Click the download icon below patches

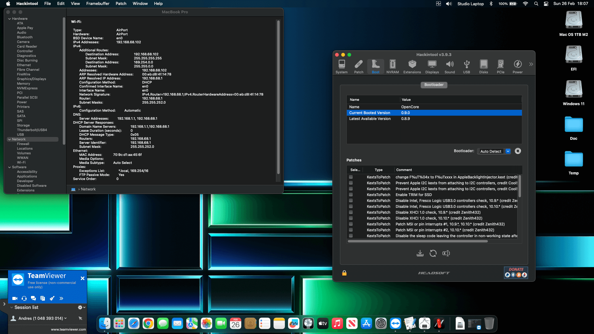click(420, 253)
